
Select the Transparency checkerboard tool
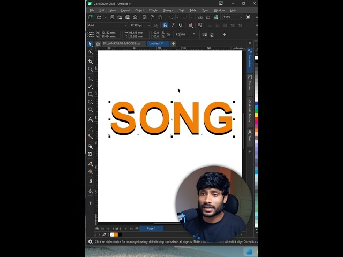[x=90, y=154]
